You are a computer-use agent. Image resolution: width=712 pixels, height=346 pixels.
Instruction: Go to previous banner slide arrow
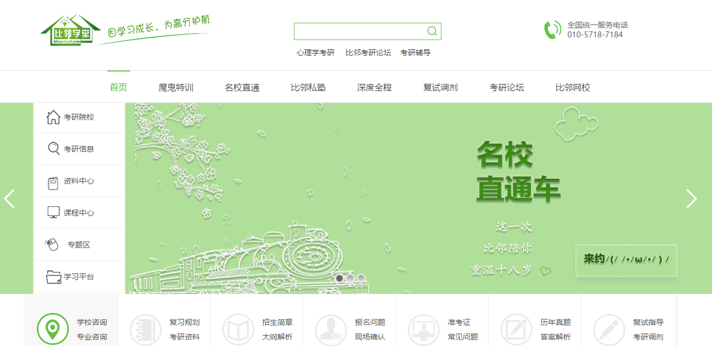[9, 199]
